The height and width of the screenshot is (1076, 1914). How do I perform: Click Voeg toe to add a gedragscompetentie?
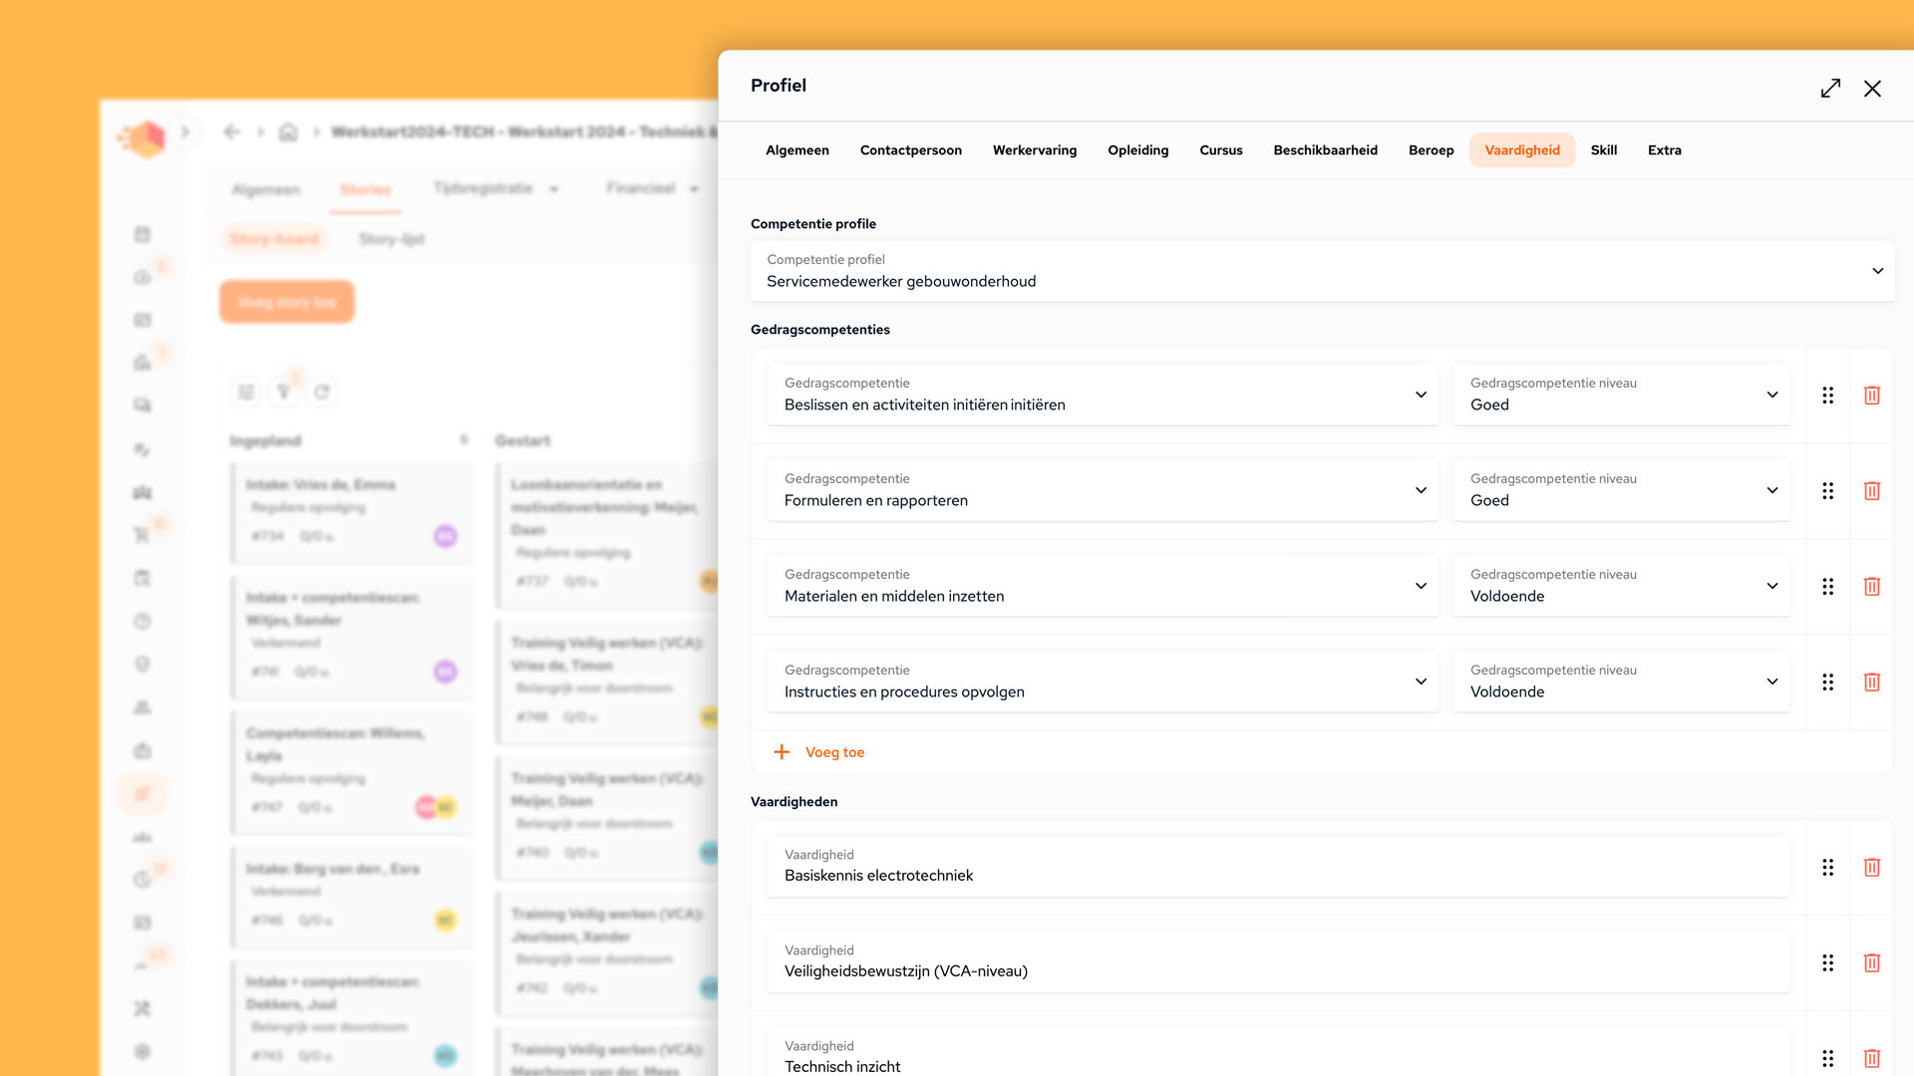pyautogui.click(x=834, y=752)
